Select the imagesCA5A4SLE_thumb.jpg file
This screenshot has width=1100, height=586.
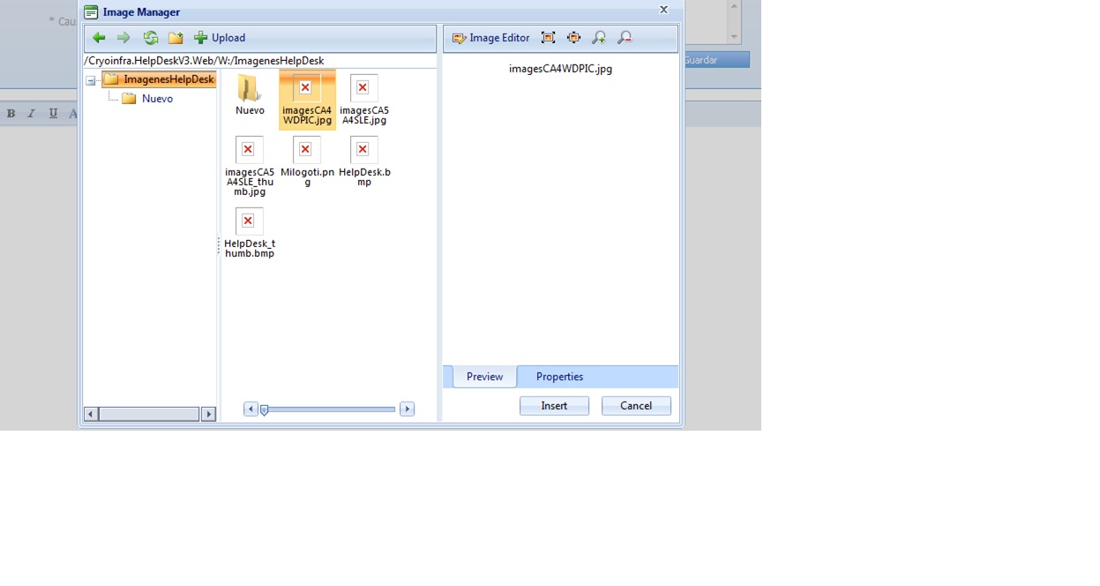[x=250, y=166]
